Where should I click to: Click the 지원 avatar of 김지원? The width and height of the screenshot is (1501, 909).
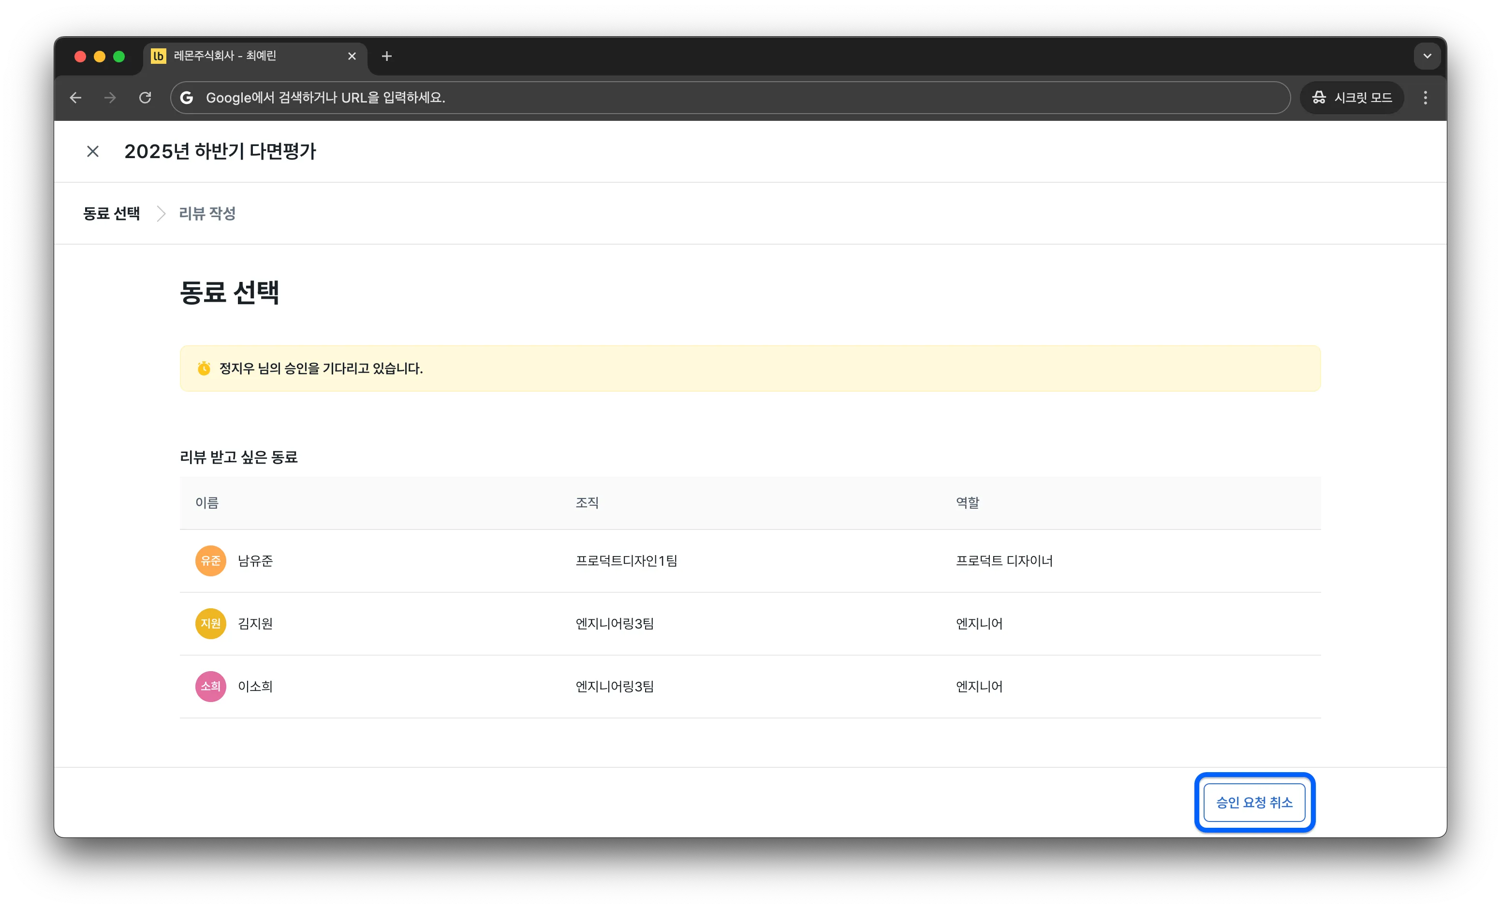[210, 623]
